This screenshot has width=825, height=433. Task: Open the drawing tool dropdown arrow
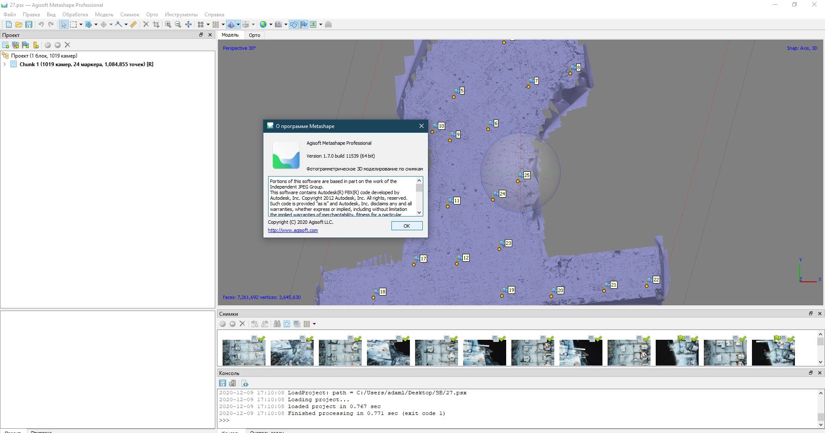(126, 24)
